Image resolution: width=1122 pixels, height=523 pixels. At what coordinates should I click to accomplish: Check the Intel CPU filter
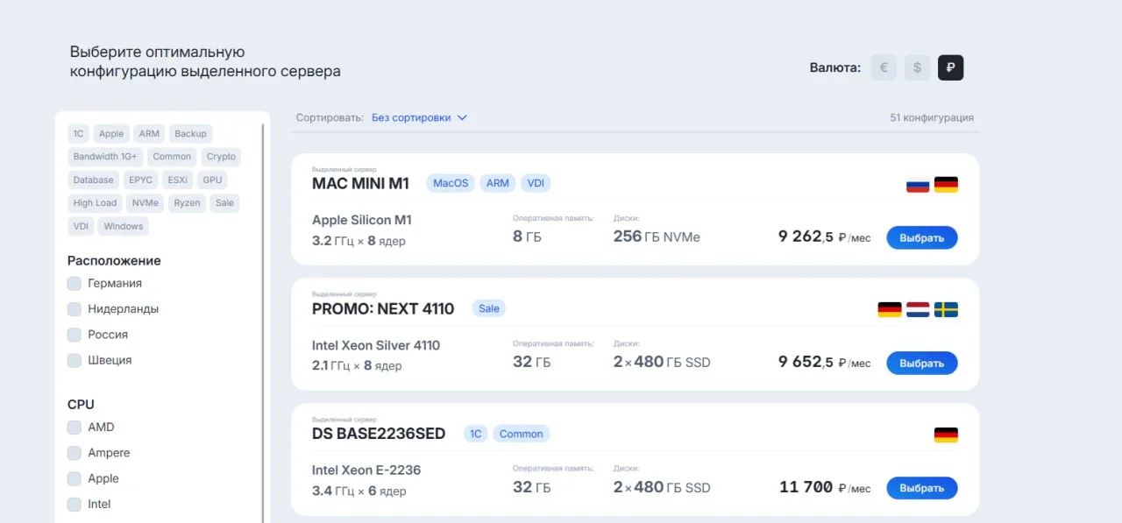75,505
